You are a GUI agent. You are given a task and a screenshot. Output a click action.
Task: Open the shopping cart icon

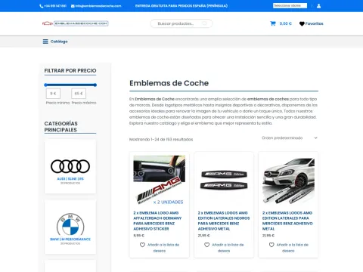273,23
